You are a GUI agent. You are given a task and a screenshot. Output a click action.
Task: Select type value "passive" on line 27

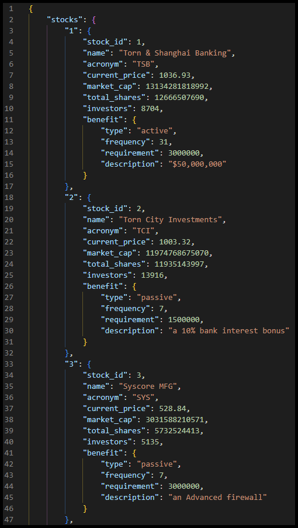click(157, 298)
